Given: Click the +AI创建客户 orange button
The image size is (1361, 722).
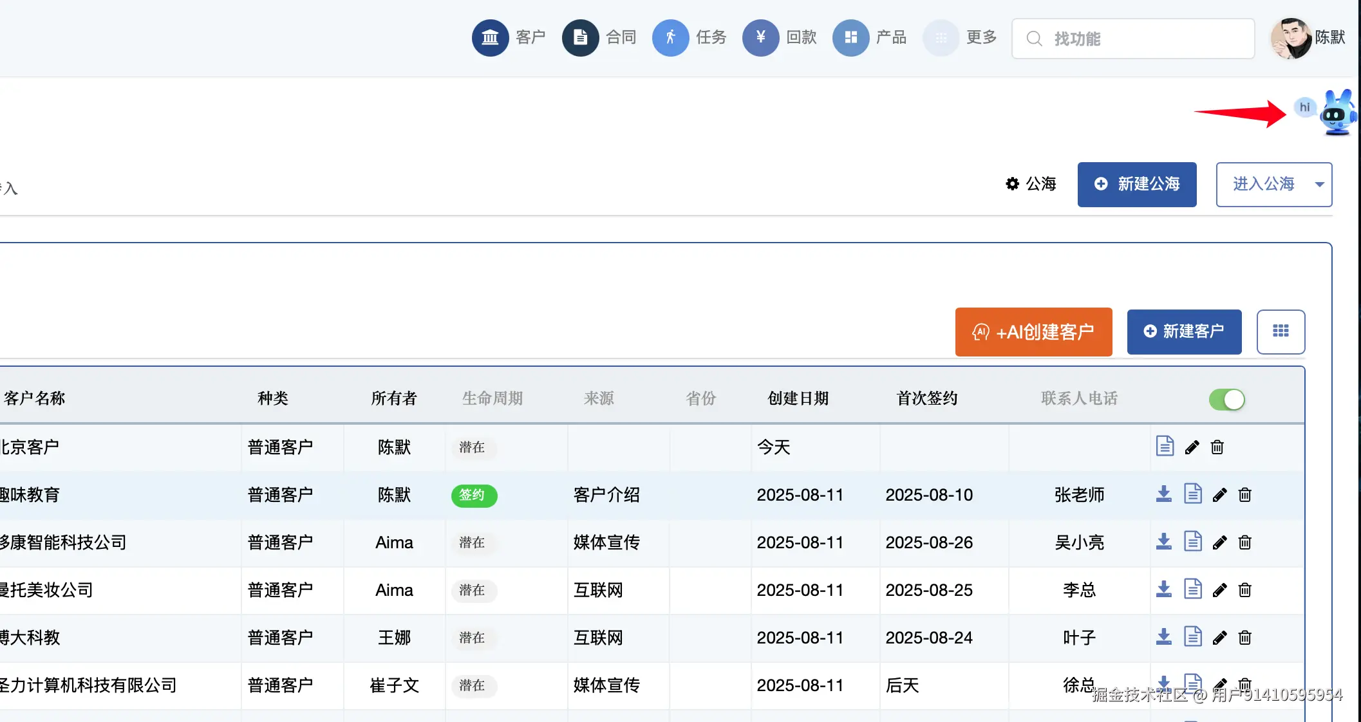Looking at the screenshot, I should point(1033,332).
